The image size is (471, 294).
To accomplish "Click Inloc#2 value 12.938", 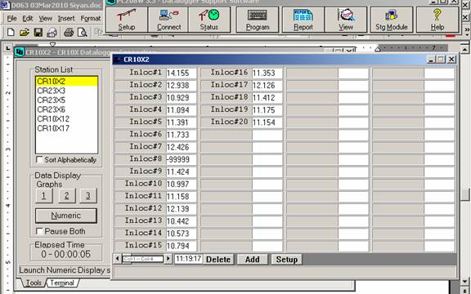I will click(x=182, y=85).
